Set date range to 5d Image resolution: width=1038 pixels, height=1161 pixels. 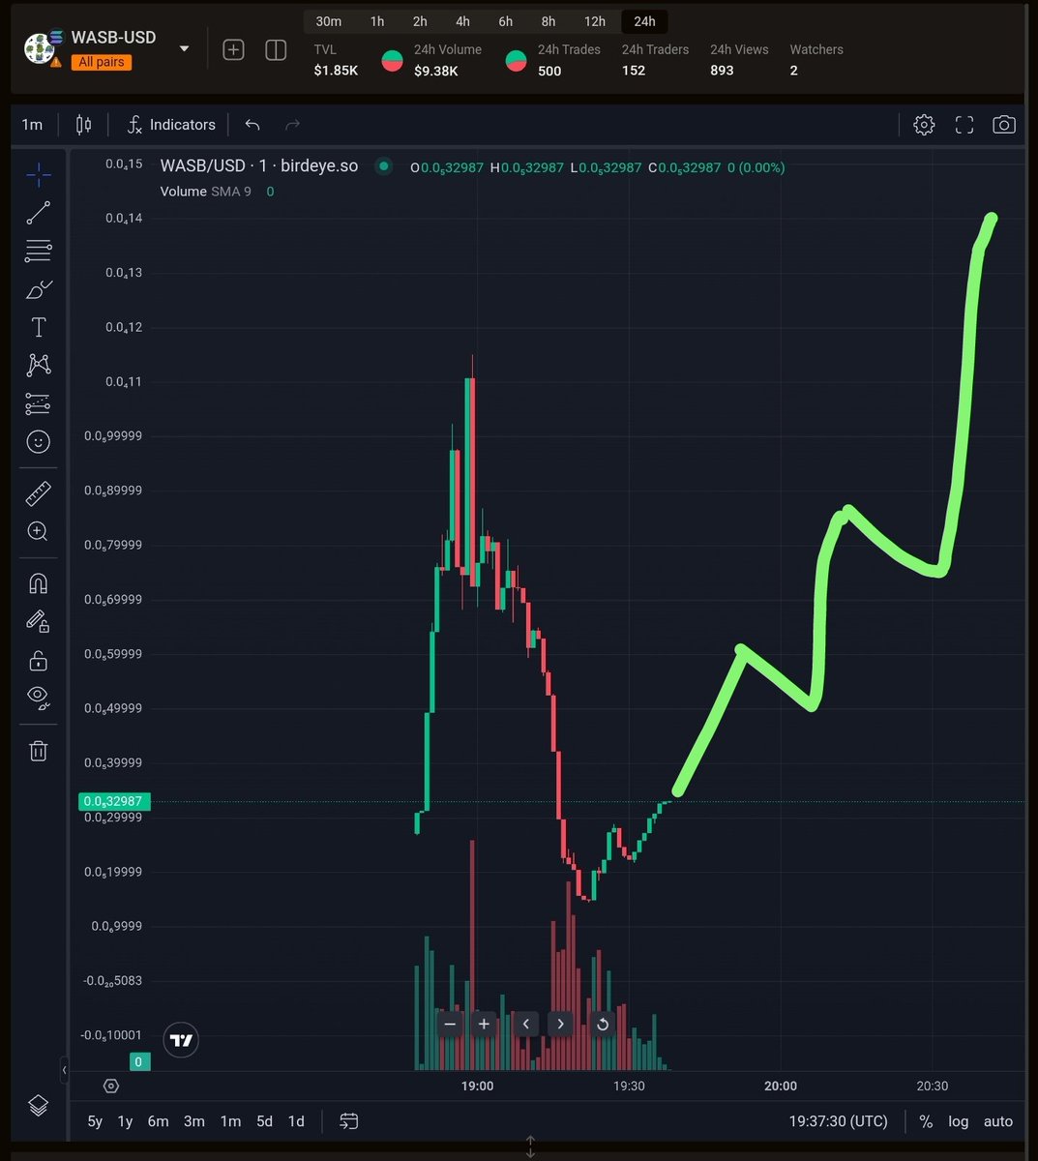pyautogui.click(x=264, y=1121)
